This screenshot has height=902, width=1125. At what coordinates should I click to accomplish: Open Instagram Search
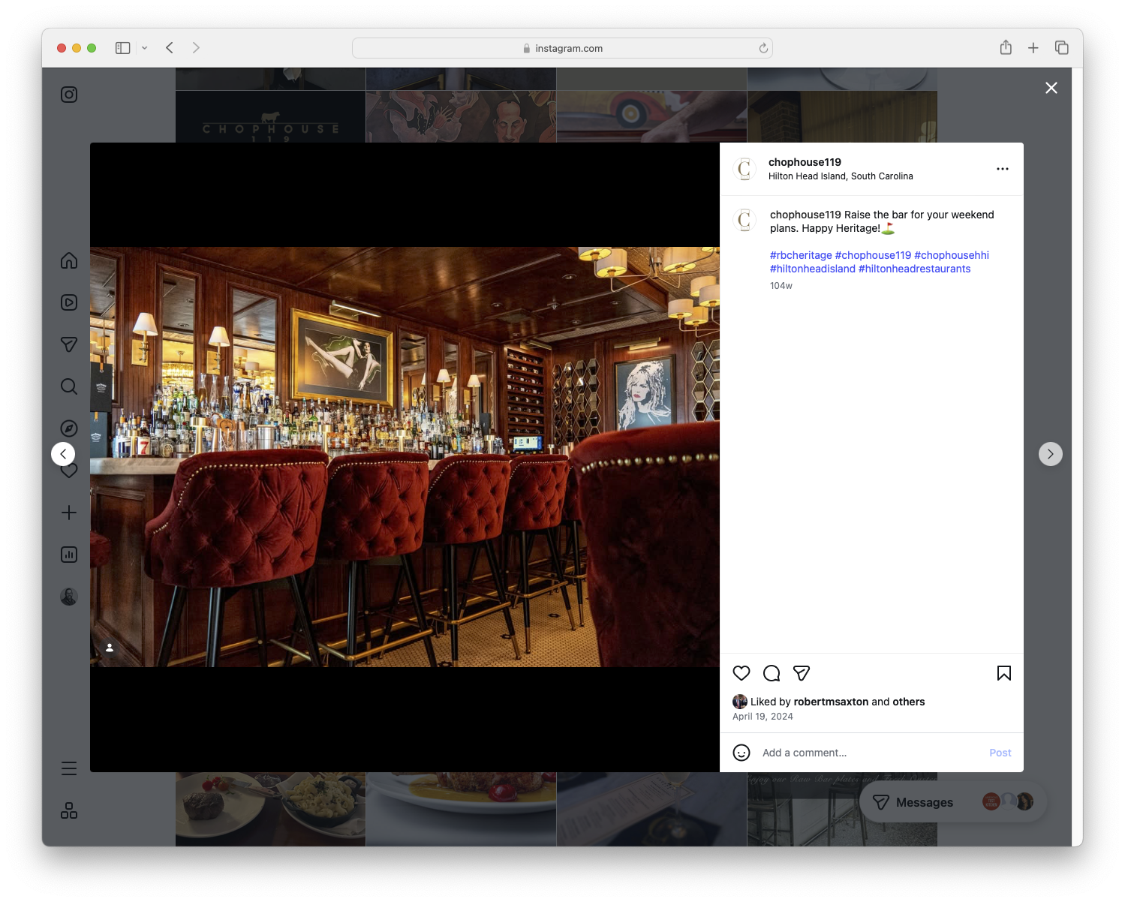(68, 386)
